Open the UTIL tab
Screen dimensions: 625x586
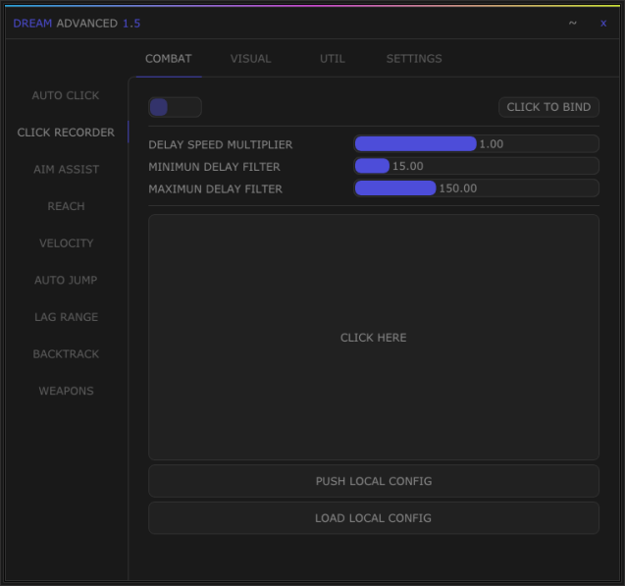(x=332, y=59)
